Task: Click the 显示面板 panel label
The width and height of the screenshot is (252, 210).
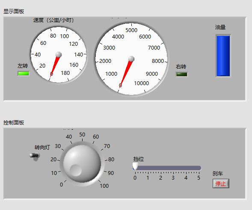Action: (x=14, y=12)
